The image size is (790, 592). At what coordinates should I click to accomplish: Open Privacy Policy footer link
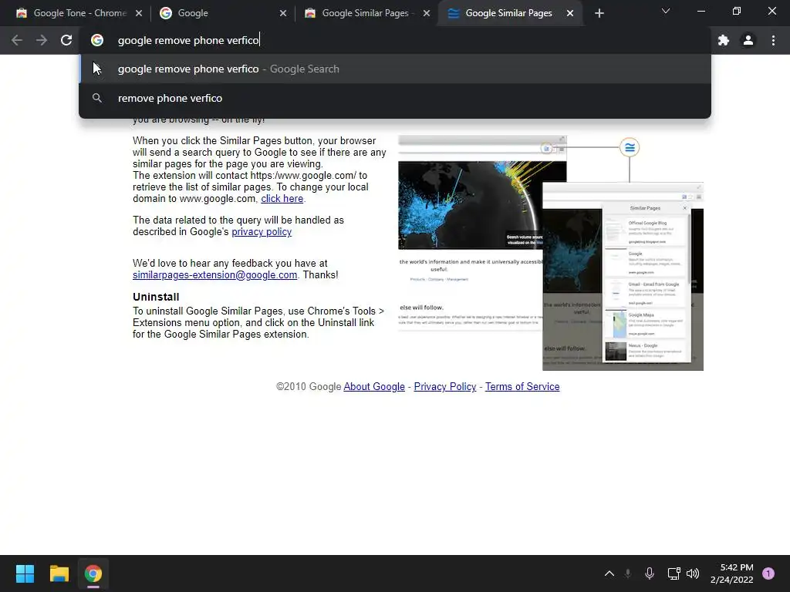coord(445,387)
